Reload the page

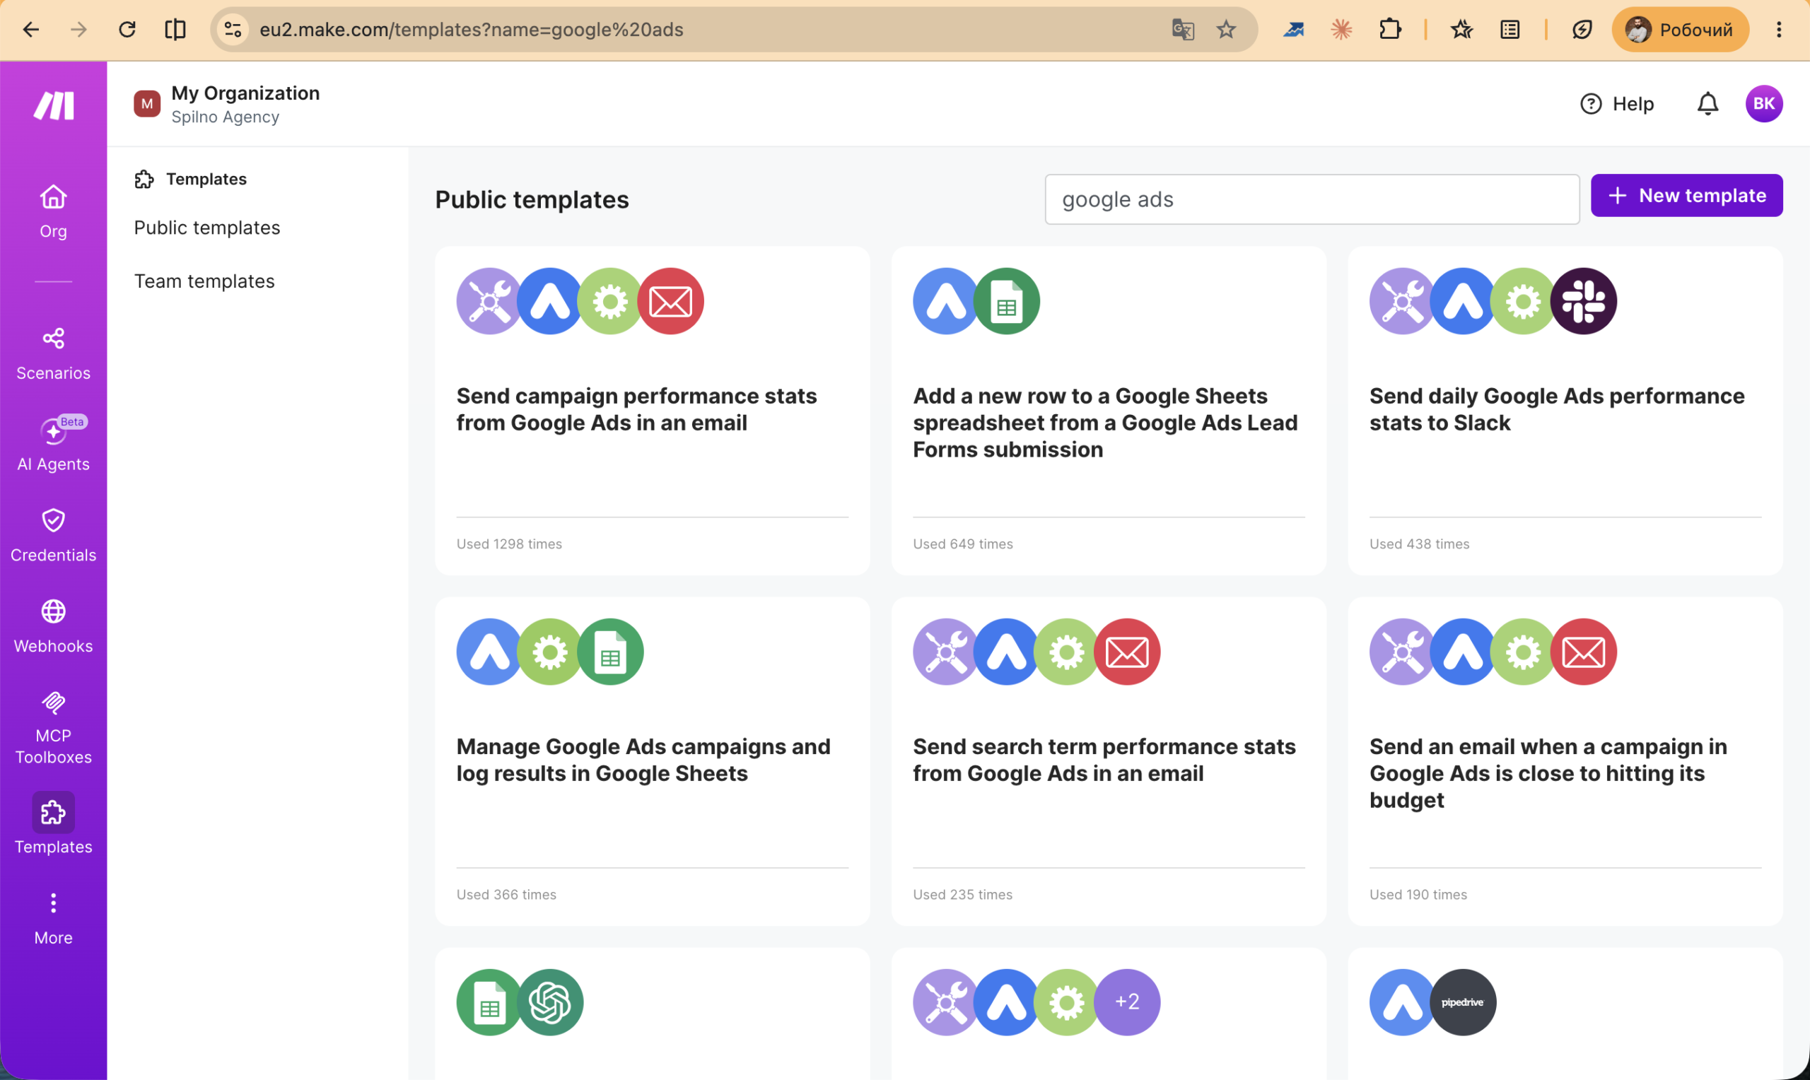[x=127, y=29]
